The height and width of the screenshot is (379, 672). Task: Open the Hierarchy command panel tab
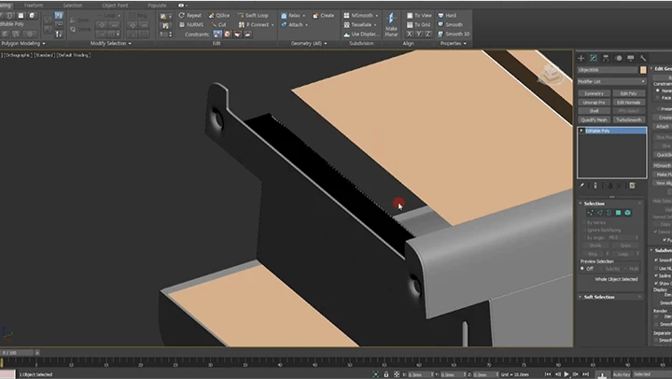pos(606,58)
